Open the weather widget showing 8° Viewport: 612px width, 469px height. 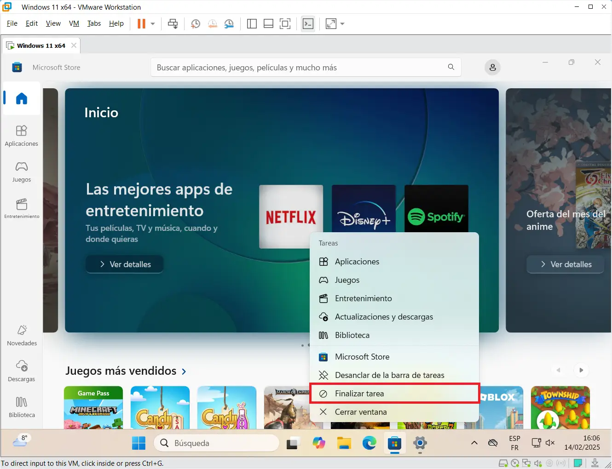point(21,440)
